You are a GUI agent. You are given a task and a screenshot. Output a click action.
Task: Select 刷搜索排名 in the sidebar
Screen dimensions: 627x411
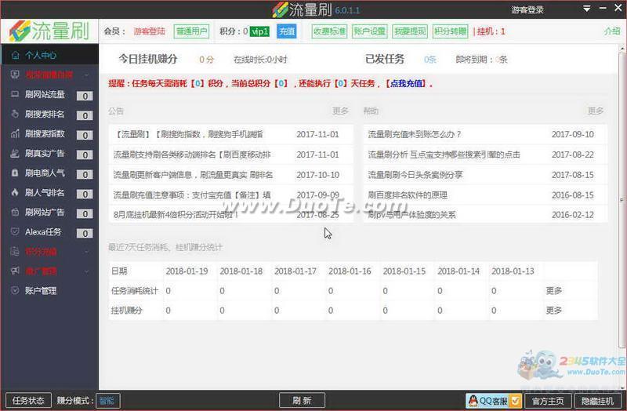tap(45, 114)
